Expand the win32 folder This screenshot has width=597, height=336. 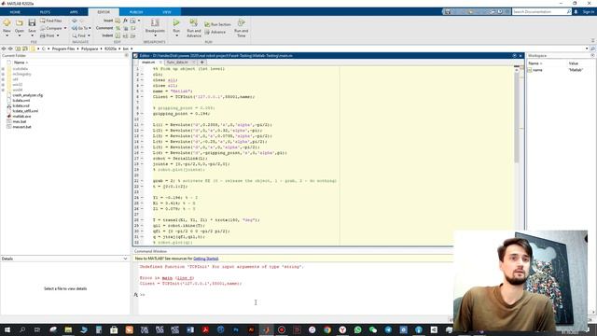[3, 85]
